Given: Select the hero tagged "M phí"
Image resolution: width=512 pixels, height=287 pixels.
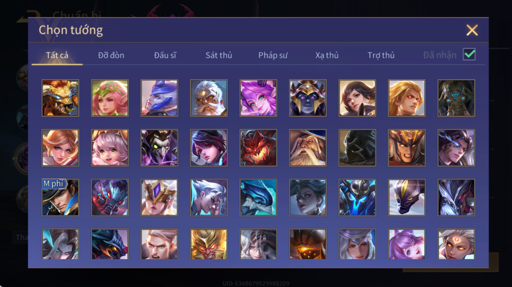Looking at the screenshot, I should coord(60,197).
